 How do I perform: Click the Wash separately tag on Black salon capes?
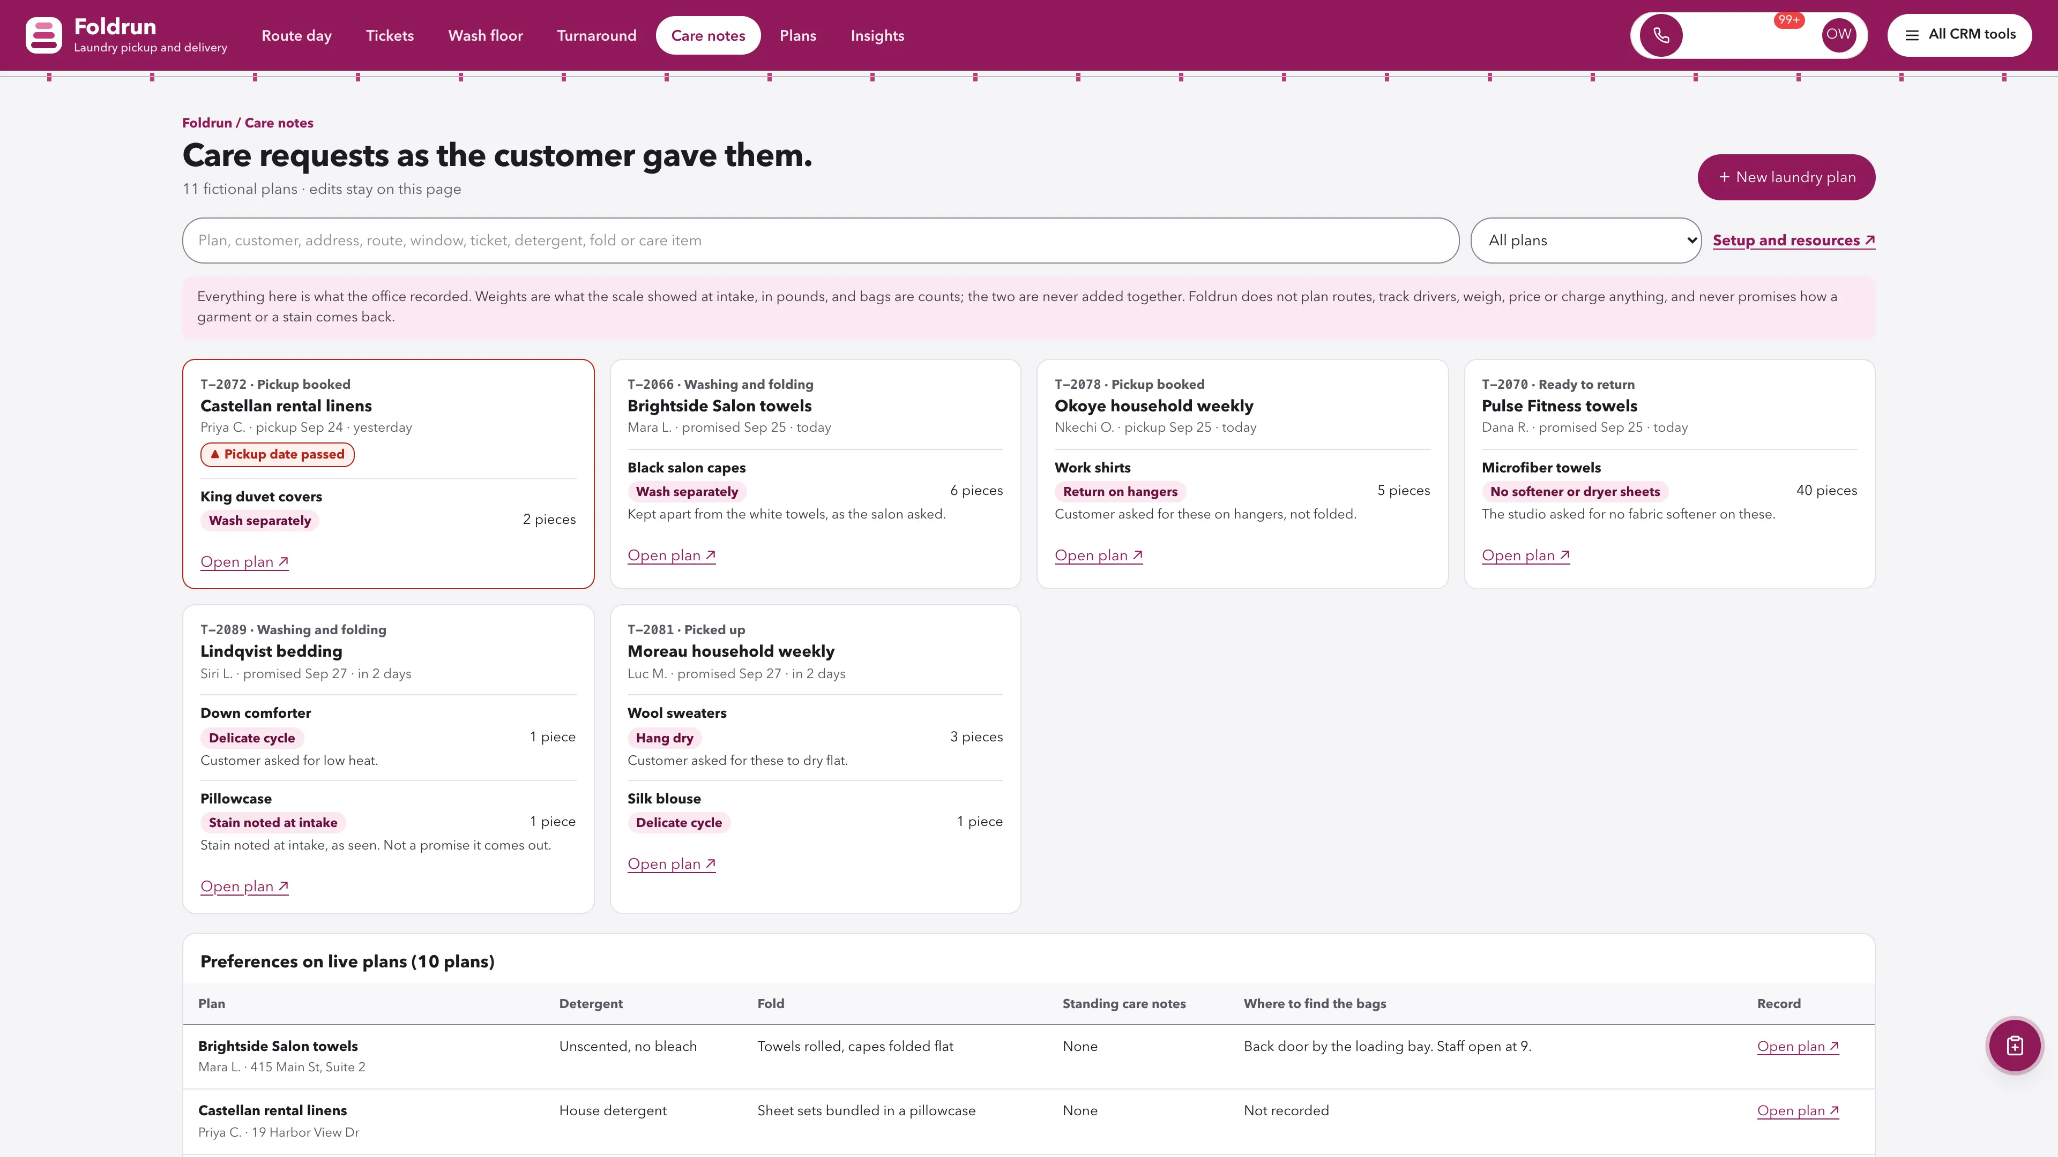click(687, 492)
